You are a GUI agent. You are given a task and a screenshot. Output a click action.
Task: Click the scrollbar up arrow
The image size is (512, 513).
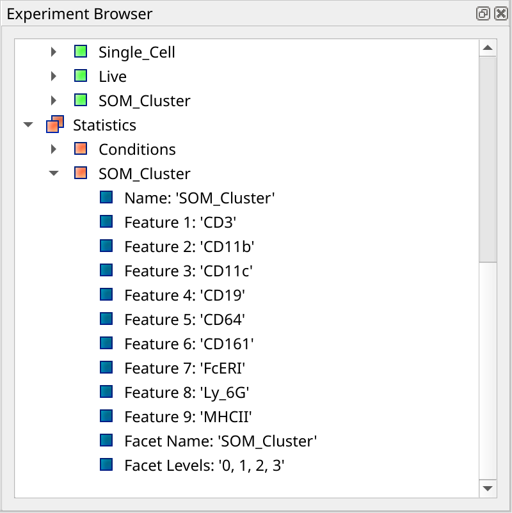(x=488, y=48)
